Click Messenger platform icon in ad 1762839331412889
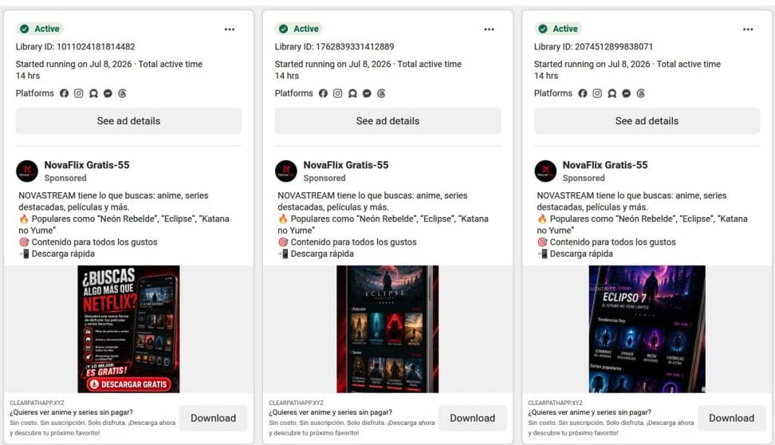The image size is (775, 445). (367, 93)
